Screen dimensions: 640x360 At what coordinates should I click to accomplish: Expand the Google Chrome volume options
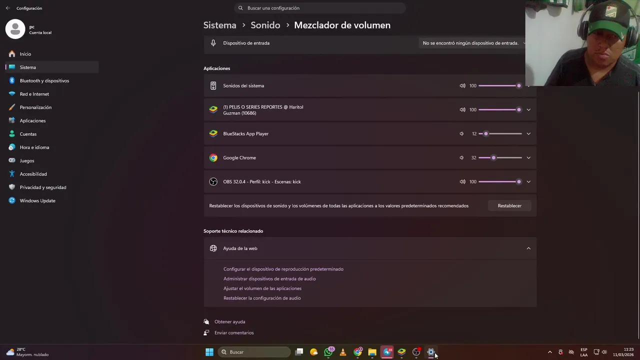[x=528, y=157]
